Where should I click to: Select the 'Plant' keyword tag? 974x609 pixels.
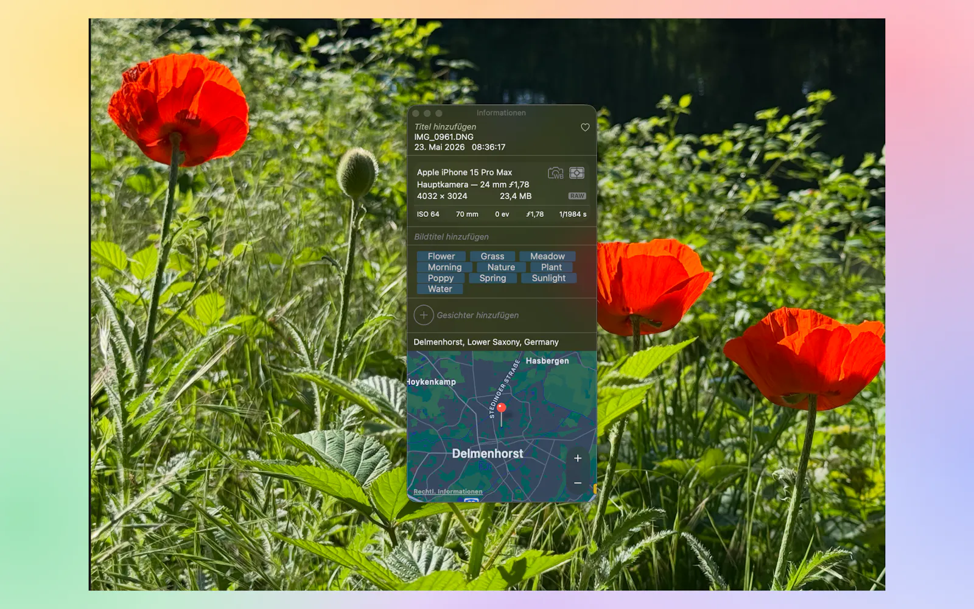tap(552, 267)
